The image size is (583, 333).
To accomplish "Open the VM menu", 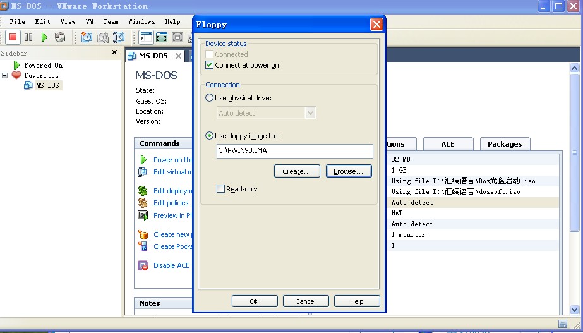I will (x=90, y=22).
